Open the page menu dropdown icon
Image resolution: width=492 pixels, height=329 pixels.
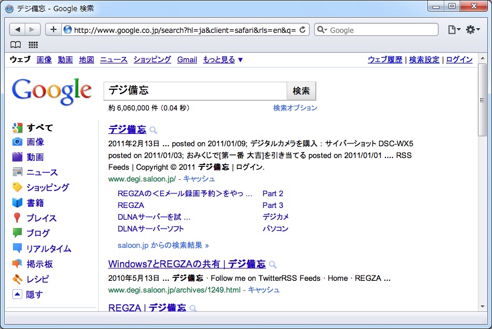(x=454, y=30)
